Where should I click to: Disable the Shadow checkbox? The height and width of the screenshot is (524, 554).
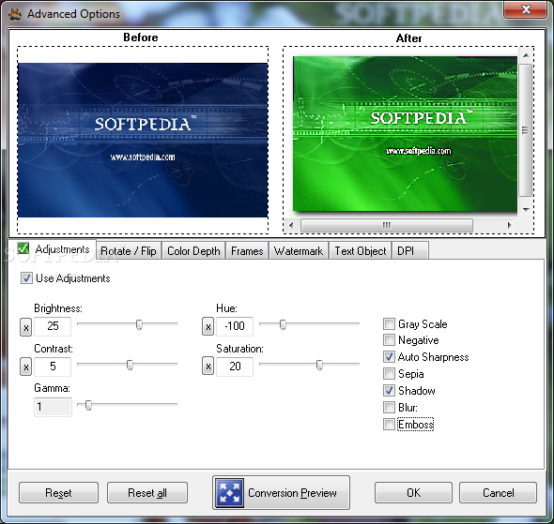(389, 390)
